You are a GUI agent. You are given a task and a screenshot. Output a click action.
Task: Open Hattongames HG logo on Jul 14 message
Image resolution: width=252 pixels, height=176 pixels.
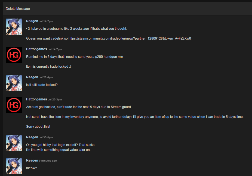(x=14, y=55)
